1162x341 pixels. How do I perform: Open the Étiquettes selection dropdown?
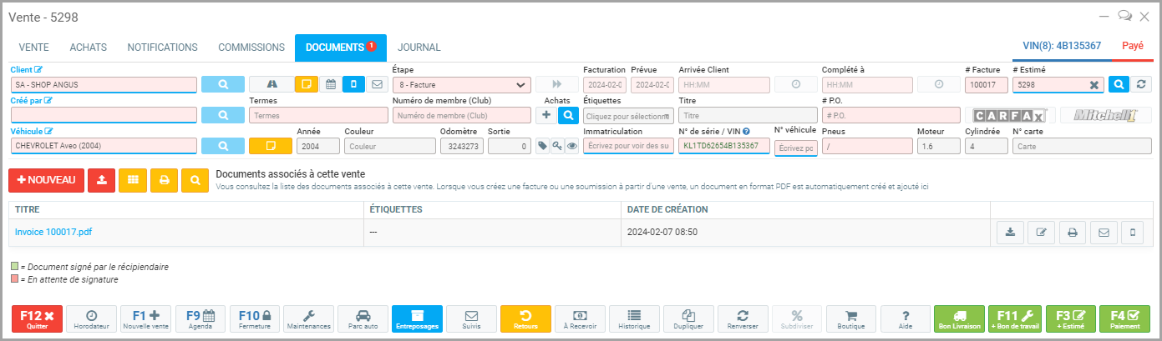[x=628, y=115]
